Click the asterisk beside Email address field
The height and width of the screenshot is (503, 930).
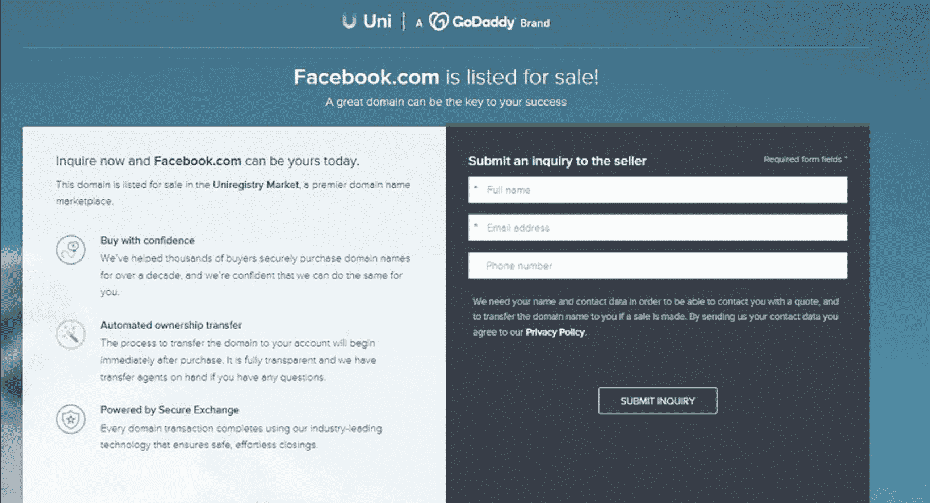[476, 225]
